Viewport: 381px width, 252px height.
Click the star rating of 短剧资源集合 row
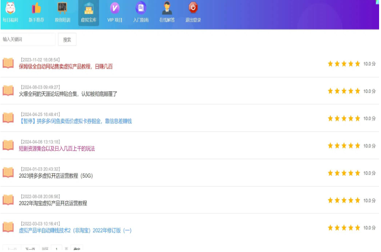pyautogui.click(x=344, y=145)
